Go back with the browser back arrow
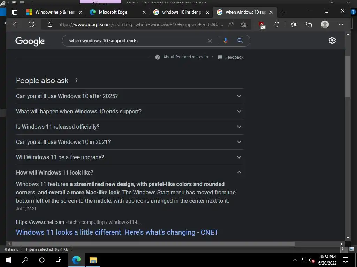This screenshot has height=267, width=357. (16, 24)
